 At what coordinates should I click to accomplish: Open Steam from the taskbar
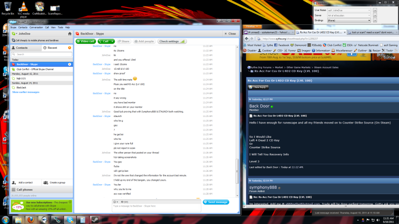[x=95, y=220]
